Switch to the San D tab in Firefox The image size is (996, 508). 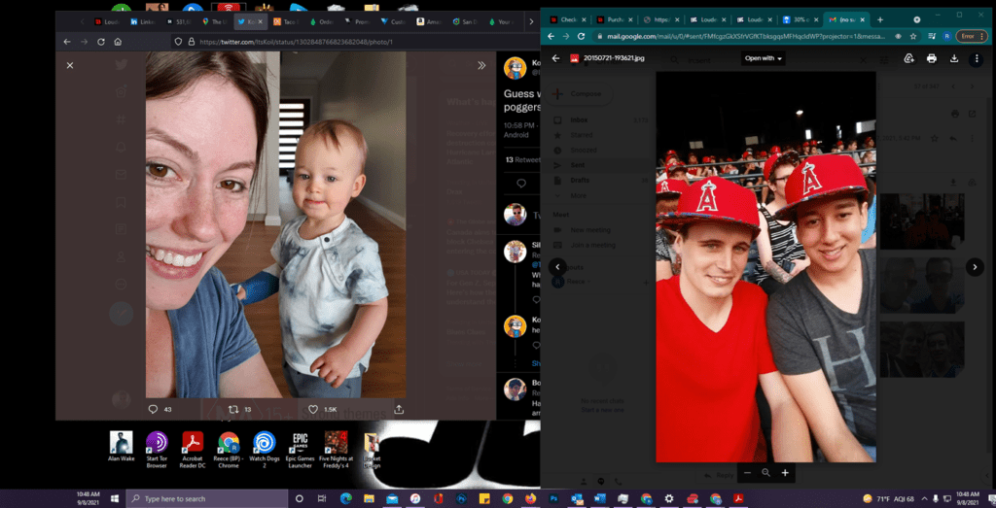(x=466, y=21)
